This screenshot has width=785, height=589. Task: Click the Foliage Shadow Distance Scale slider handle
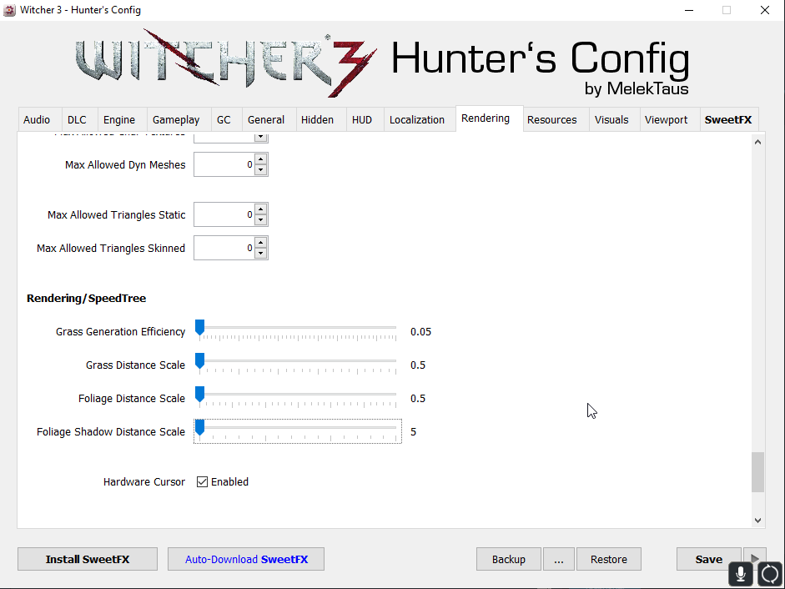[199, 428]
